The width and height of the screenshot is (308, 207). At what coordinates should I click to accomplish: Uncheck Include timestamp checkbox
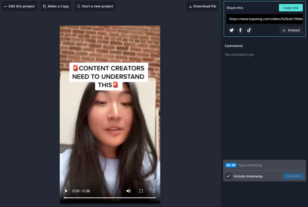(228, 176)
